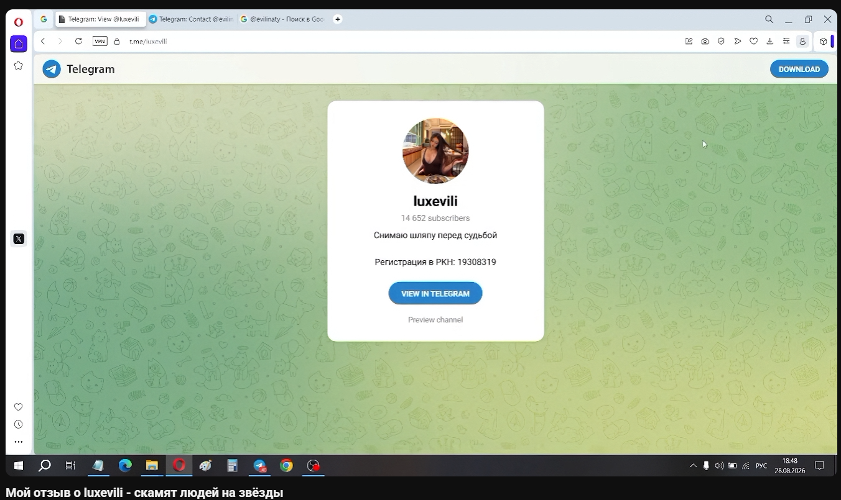Open Windows Start menu
Image resolution: width=841 pixels, height=500 pixels.
click(19, 465)
